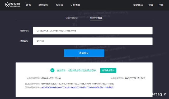Select the 保全号验证 tab
This screenshot has width=169, height=99.
point(96,18)
